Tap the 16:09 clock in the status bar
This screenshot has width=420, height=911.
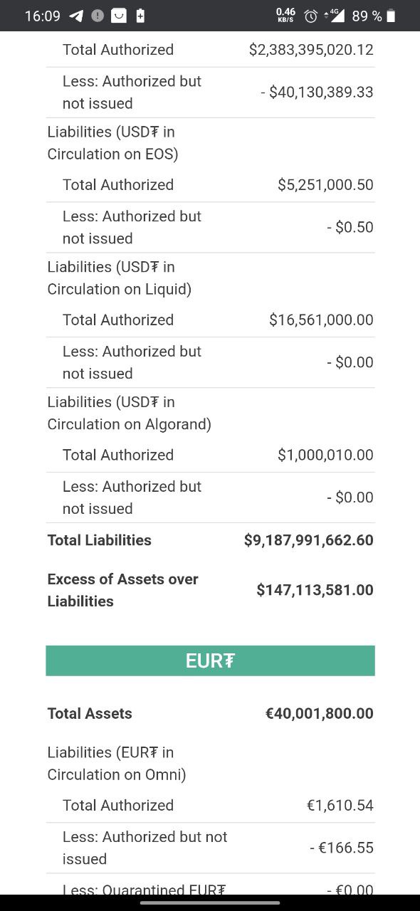43,16
